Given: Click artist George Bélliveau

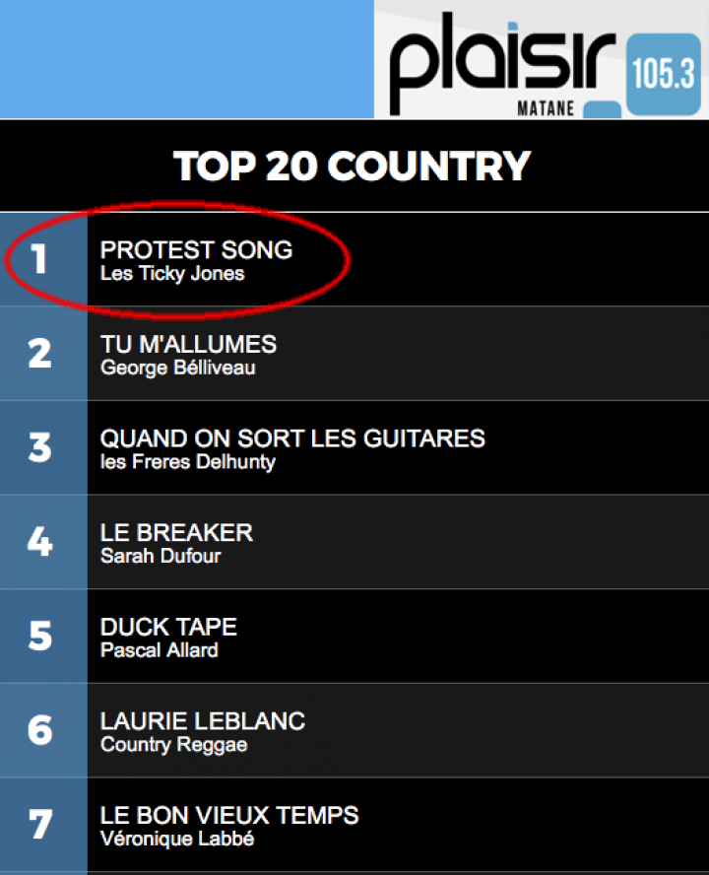Looking at the screenshot, I should 178,368.
